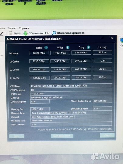This screenshot has width=123, height=164.
Task: Click L1 Cache Read value 2236.7 GB/s
Action: [39, 61]
